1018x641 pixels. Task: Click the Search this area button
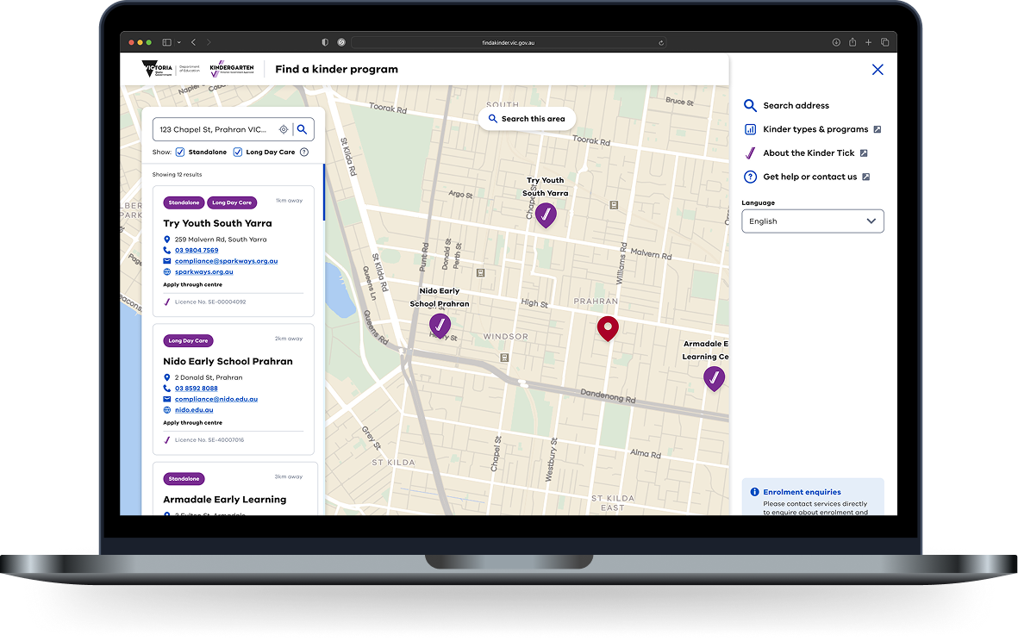tap(527, 119)
